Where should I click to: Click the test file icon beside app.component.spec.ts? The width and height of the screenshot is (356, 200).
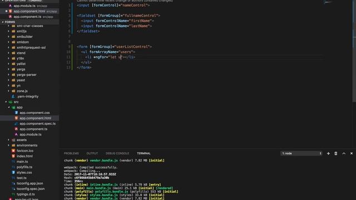(16, 123)
